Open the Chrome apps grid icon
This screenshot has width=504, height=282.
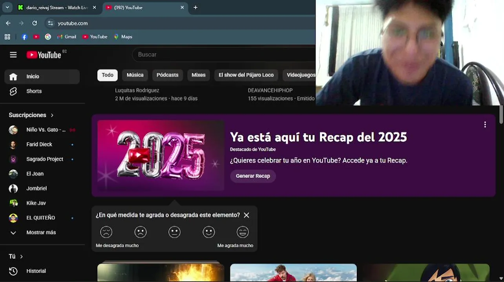7,37
